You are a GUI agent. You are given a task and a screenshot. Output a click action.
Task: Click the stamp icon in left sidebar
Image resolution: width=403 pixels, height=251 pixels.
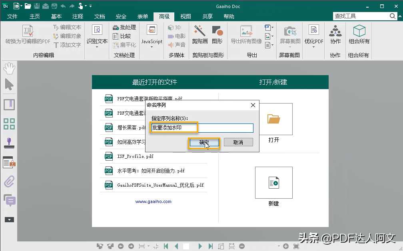click(9, 143)
